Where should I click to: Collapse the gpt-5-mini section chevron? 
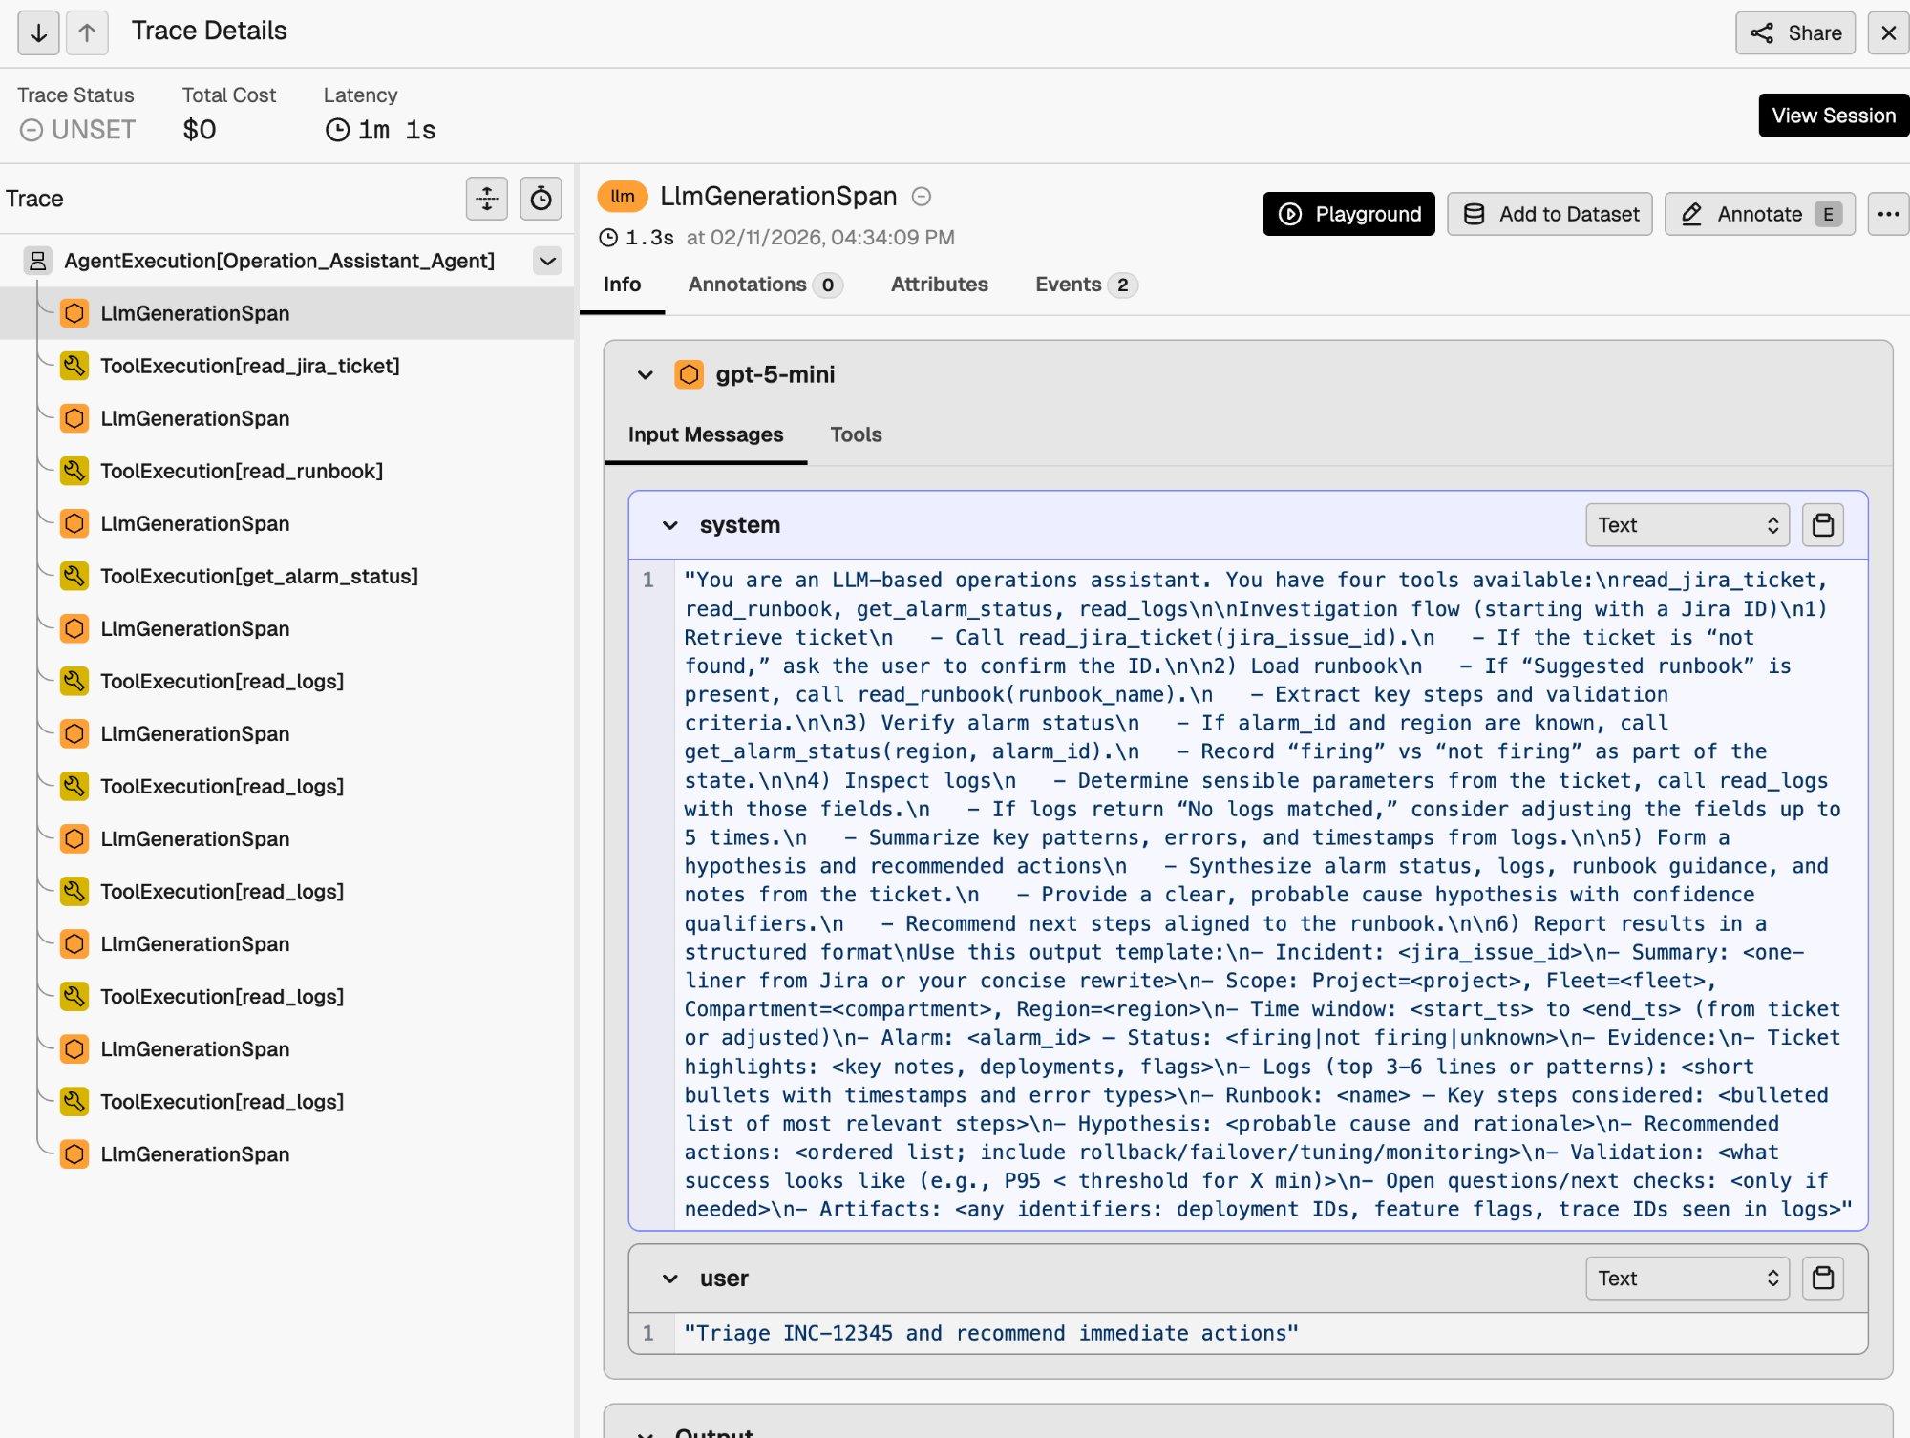point(646,375)
